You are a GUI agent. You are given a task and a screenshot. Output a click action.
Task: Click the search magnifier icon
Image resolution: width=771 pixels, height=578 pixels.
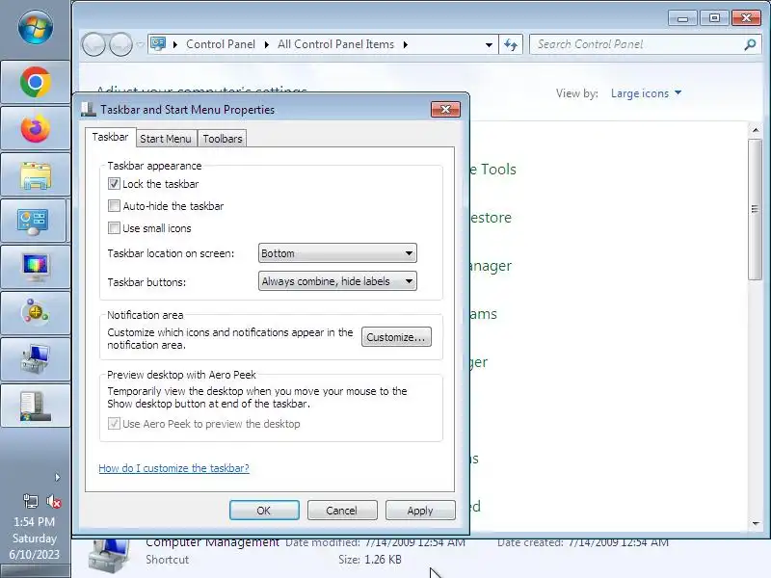click(x=750, y=44)
